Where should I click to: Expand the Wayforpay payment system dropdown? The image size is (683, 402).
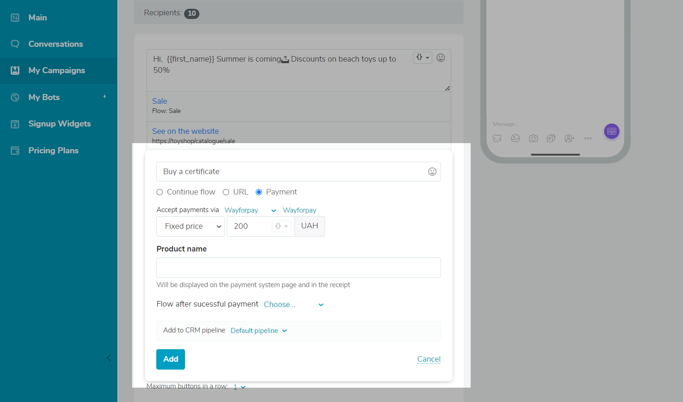(250, 210)
